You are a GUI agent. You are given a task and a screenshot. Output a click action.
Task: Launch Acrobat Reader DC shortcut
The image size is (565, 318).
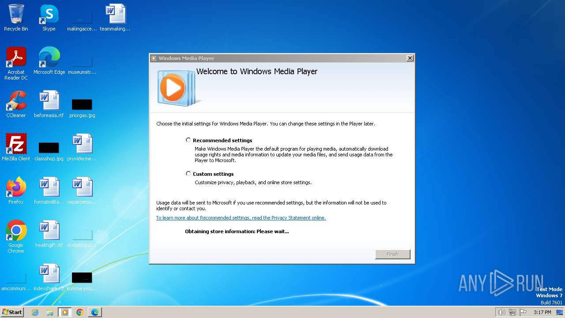coord(16,64)
